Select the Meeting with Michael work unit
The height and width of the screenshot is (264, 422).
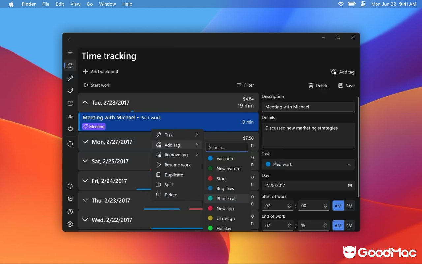tap(168, 122)
